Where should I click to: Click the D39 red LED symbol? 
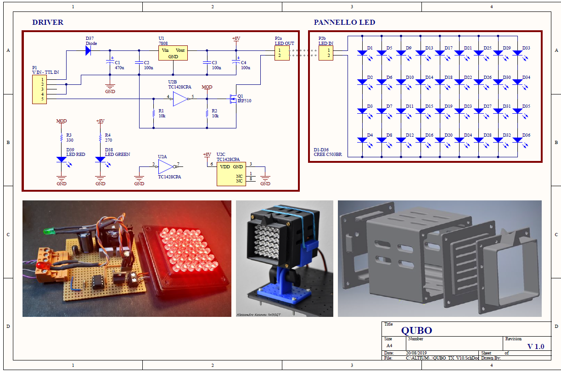[x=61, y=160]
